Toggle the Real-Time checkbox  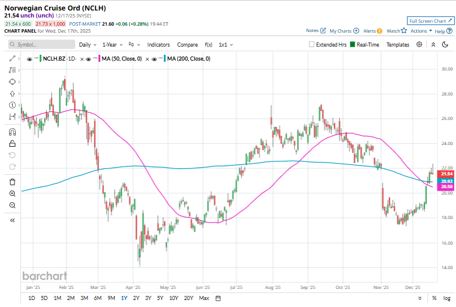click(353, 44)
